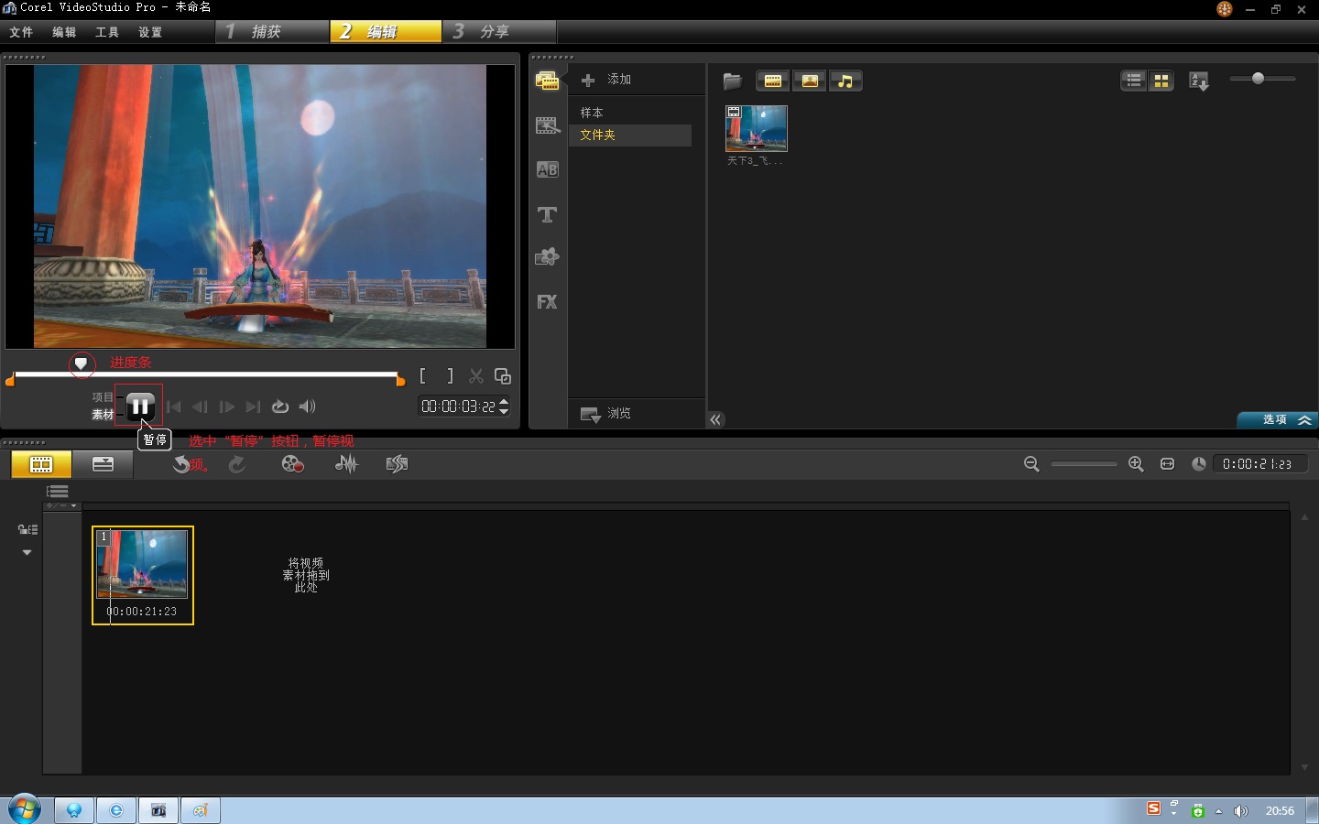
Task: Switch to timeline view
Action: click(103, 464)
